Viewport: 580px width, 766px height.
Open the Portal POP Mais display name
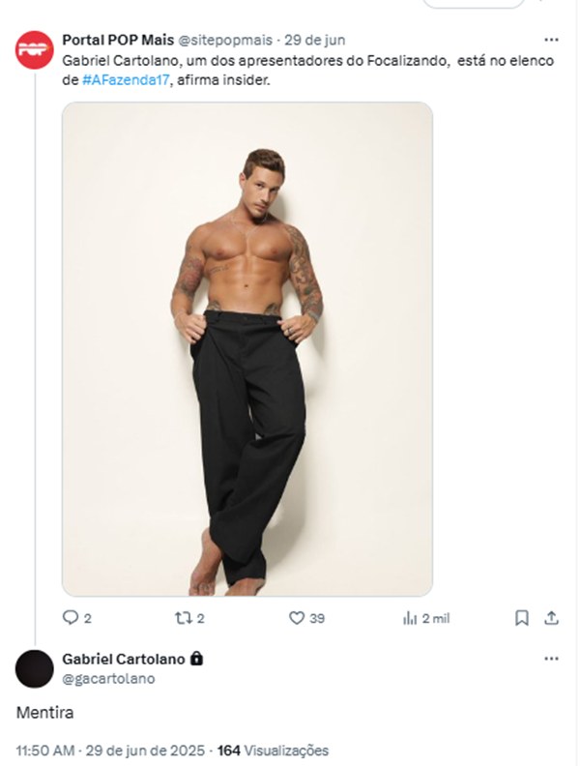(117, 41)
